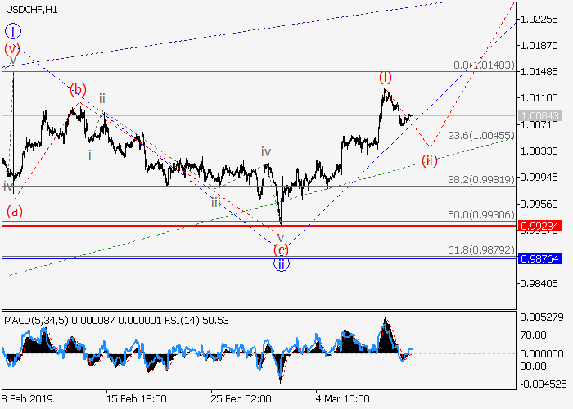Select the red (c) wave label
The image size is (573, 409).
(281, 249)
